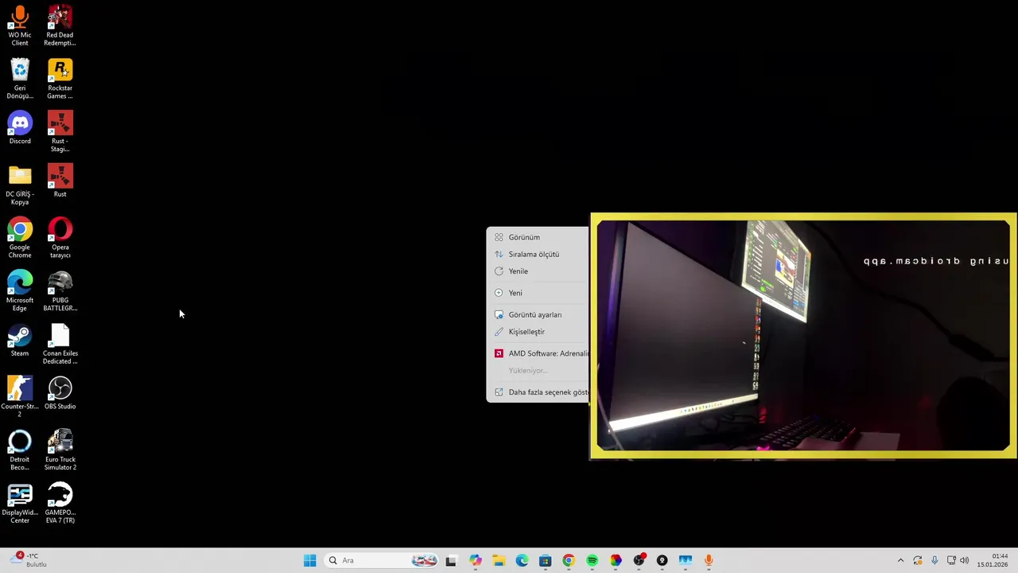Screen dimensions: 1018x573
Task: Open the DC GİRİŞ - Kopya folder
Action: tap(20, 185)
